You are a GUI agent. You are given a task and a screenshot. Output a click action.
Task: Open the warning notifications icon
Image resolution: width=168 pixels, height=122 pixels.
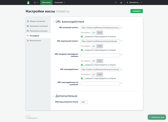click(x=121, y=2)
